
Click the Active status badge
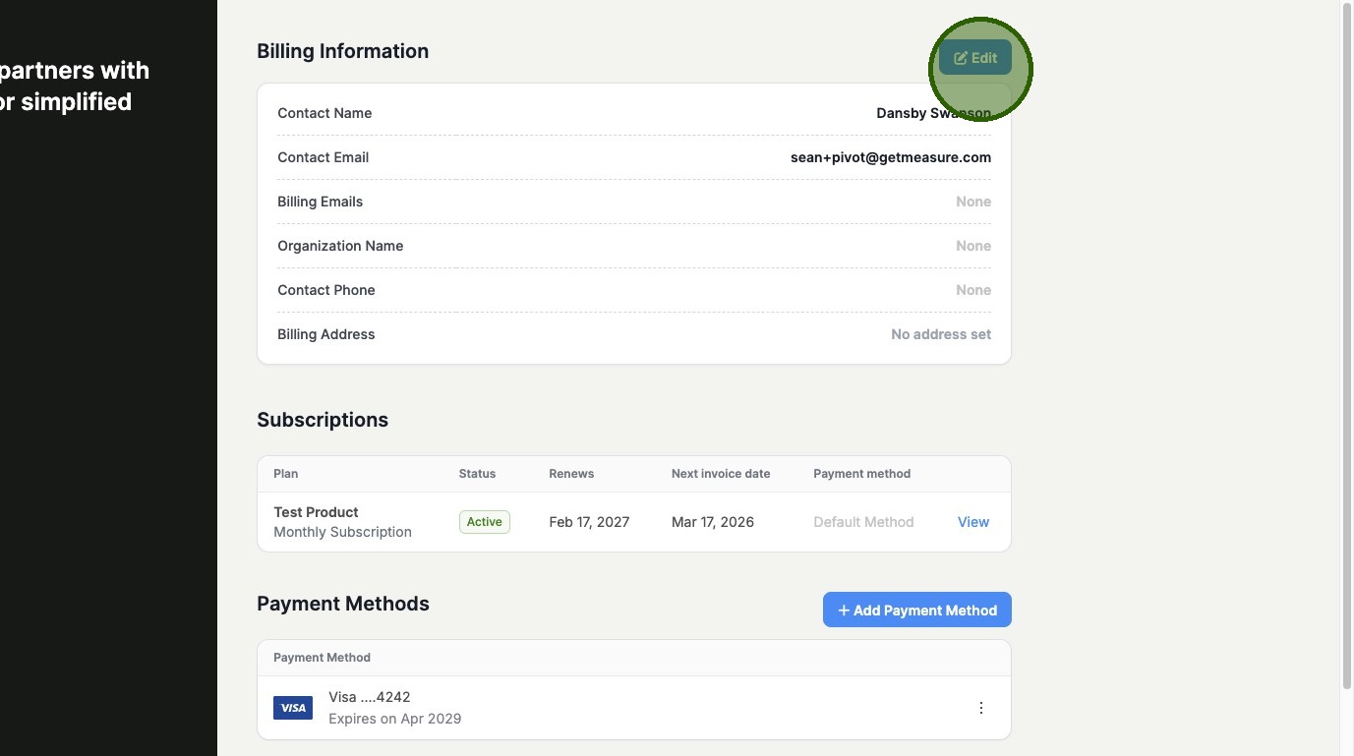pyautogui.click(x=484, y=522)
